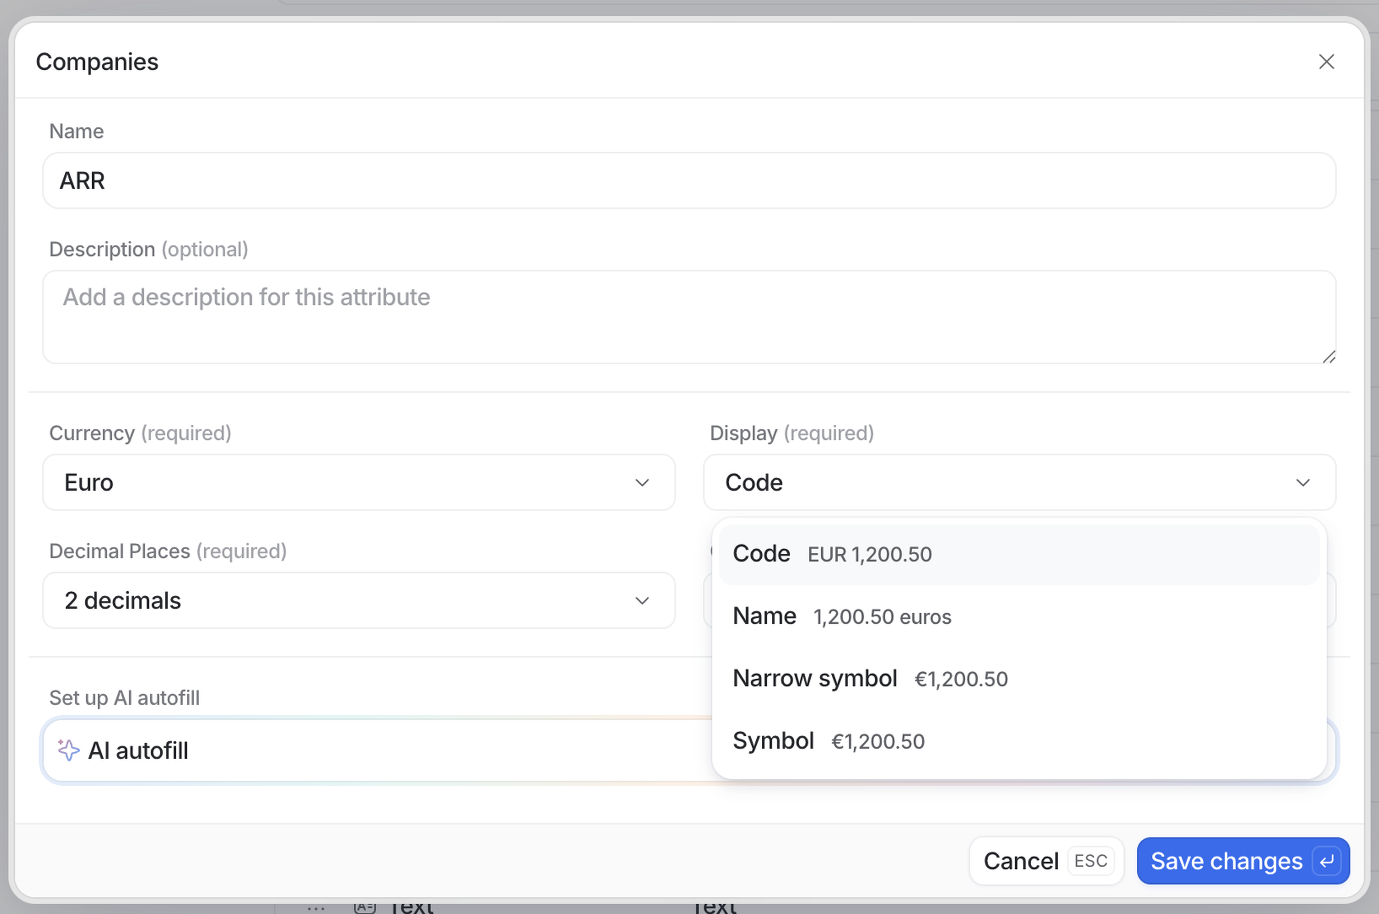Click the Name field containing ARR
The width and height of the screenshot is (1379, 914).
click(689, 181)
